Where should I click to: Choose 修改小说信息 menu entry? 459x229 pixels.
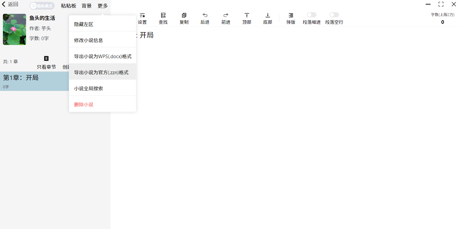coord(103,40)
